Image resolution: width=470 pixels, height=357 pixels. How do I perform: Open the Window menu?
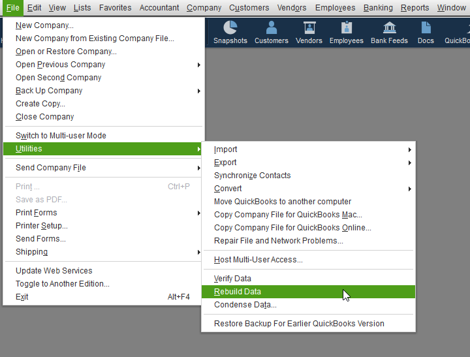[452, 7]
